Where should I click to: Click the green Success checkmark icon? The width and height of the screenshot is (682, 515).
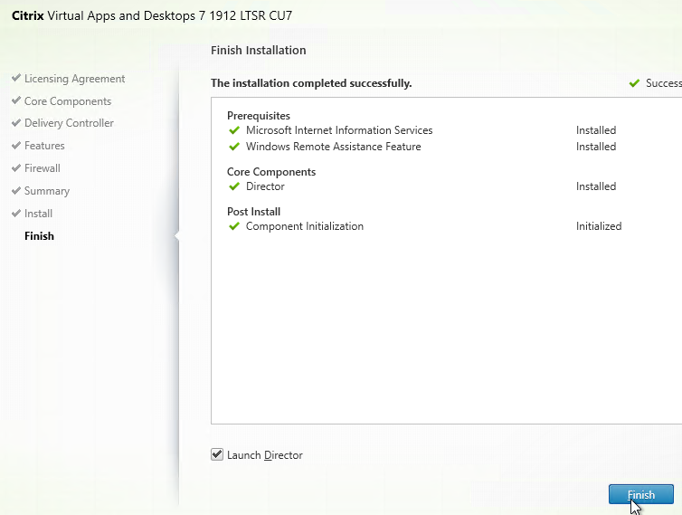634,83
